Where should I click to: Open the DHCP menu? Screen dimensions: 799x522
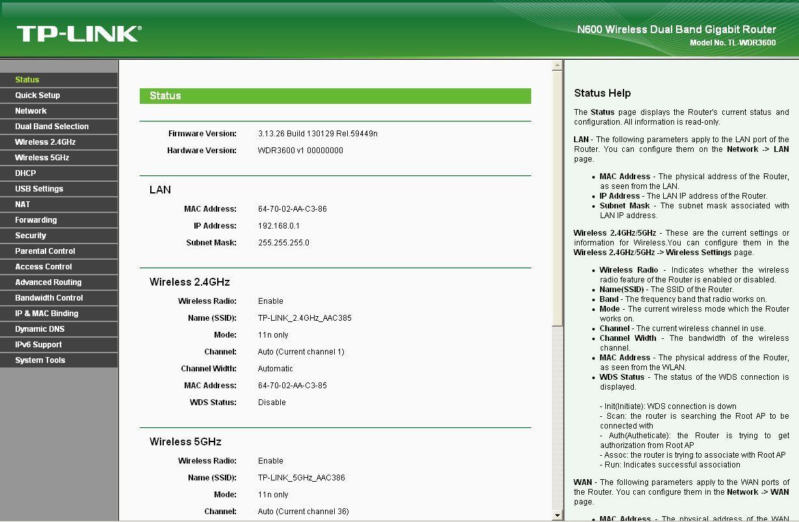[25, 173]
